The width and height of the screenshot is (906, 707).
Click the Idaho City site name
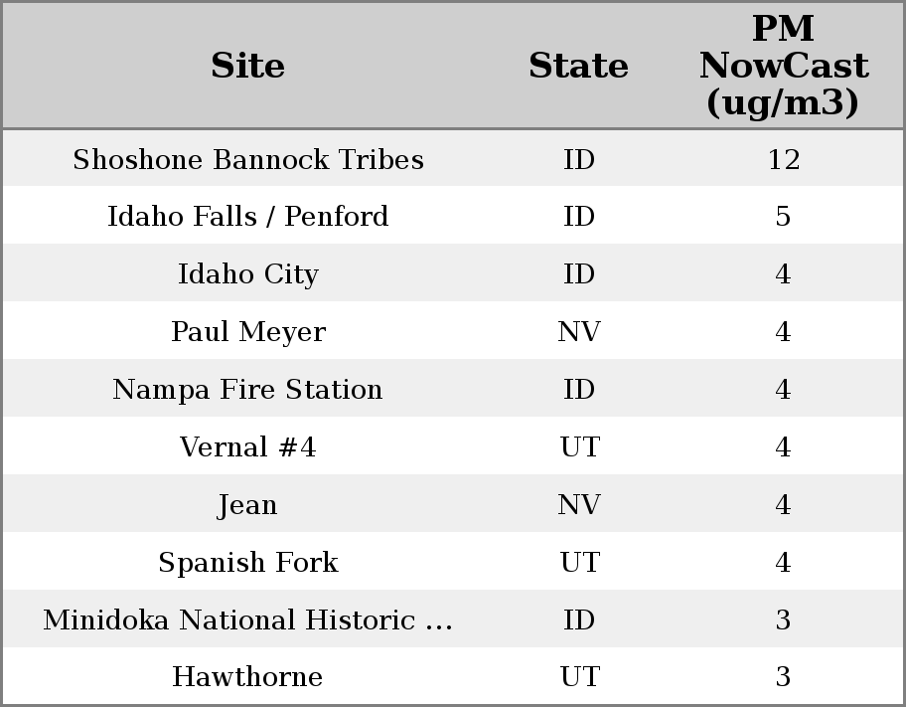(247, 274)
